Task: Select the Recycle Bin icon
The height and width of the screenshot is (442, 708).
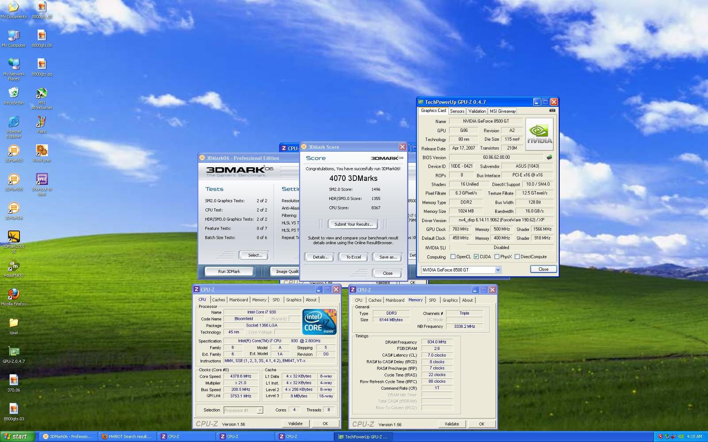Action: 14,96
